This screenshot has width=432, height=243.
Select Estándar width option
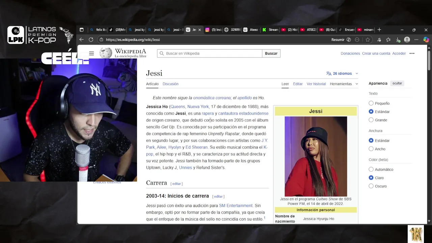(371, 140)
